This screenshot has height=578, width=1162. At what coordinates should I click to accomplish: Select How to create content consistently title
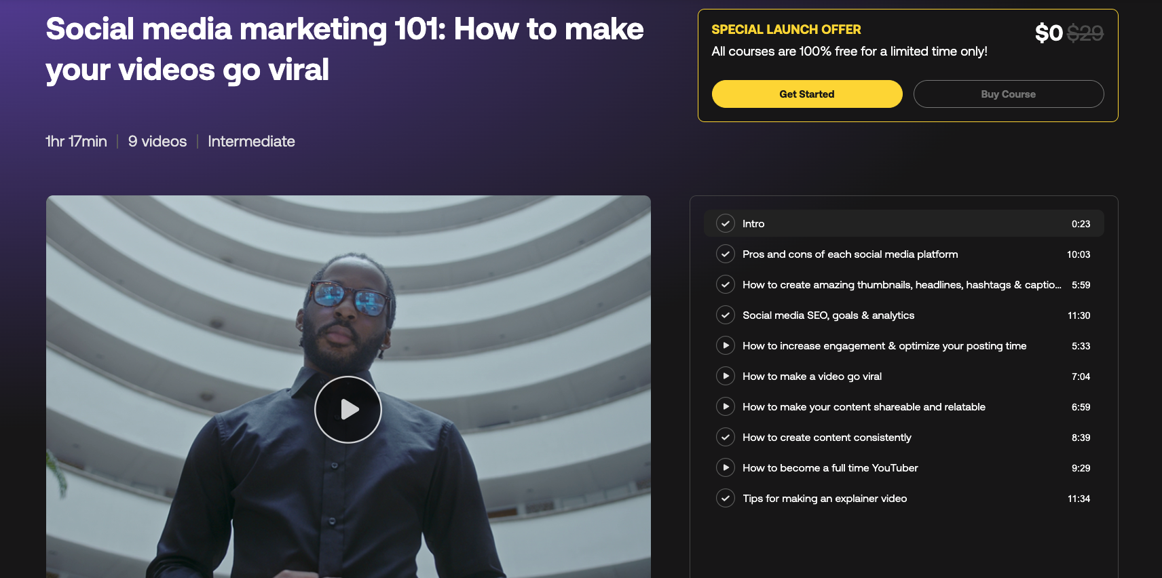click(x=827, y=438)
